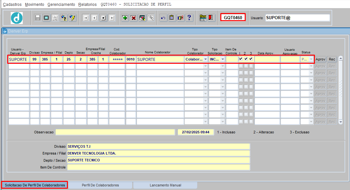Click the Denver 'd' logo
The height and width of the screenshot is (190, 350).
pos(17,18)
